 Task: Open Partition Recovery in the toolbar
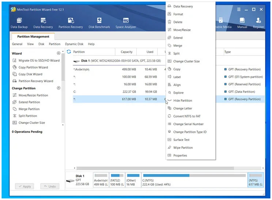pyautogui.click(x=71, y=23)
